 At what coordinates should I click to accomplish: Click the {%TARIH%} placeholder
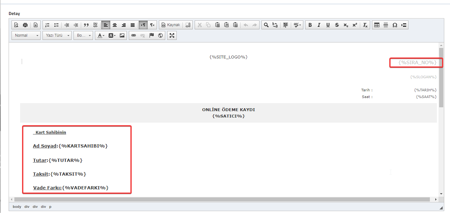point(425,90)
